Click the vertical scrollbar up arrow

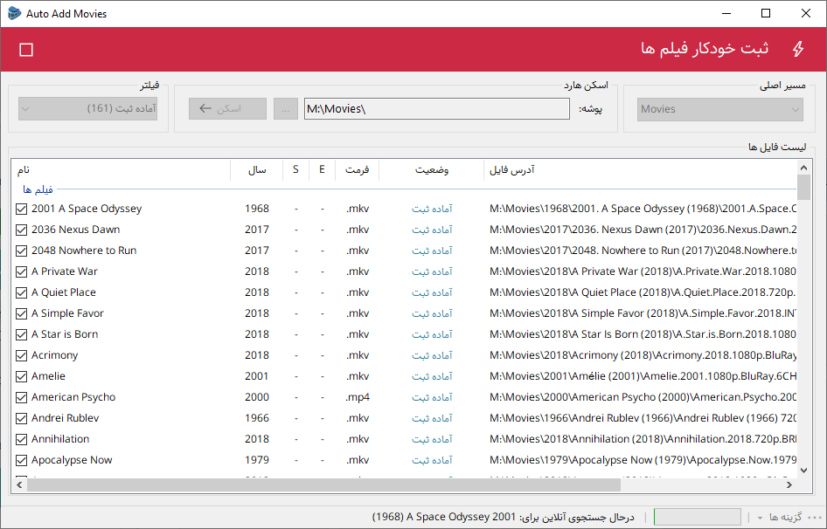point(803,168)
